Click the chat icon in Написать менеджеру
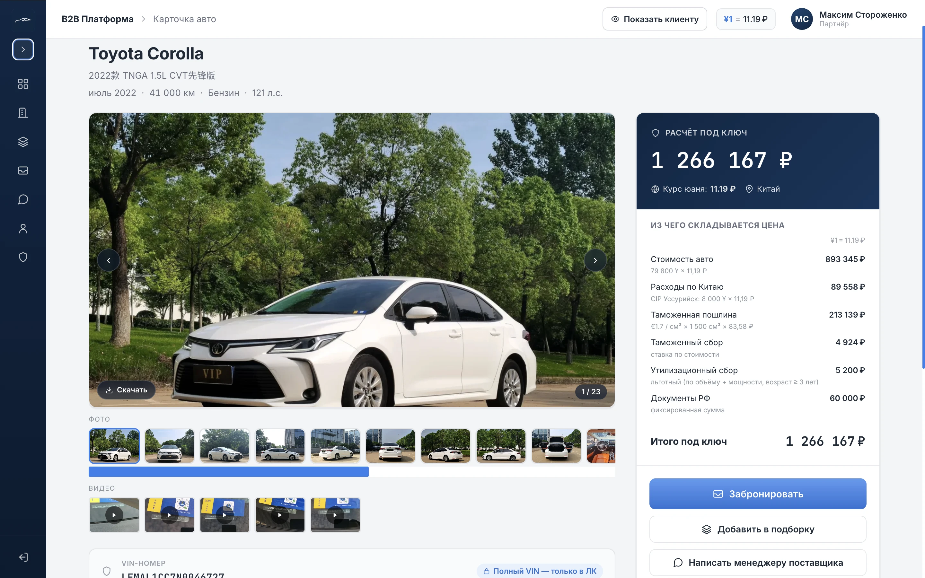 [678, 563]
